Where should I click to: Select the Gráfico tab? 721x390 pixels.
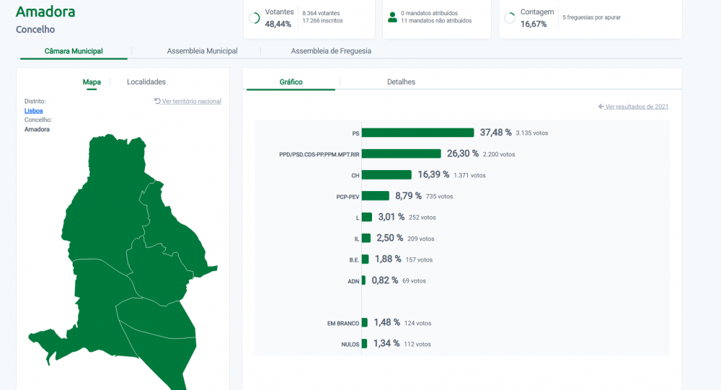tap(291, 82)
